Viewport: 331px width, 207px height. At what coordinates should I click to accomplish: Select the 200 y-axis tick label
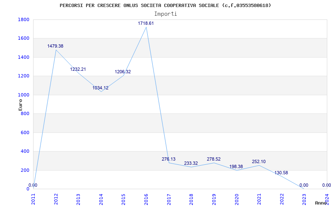click(25, 170)
